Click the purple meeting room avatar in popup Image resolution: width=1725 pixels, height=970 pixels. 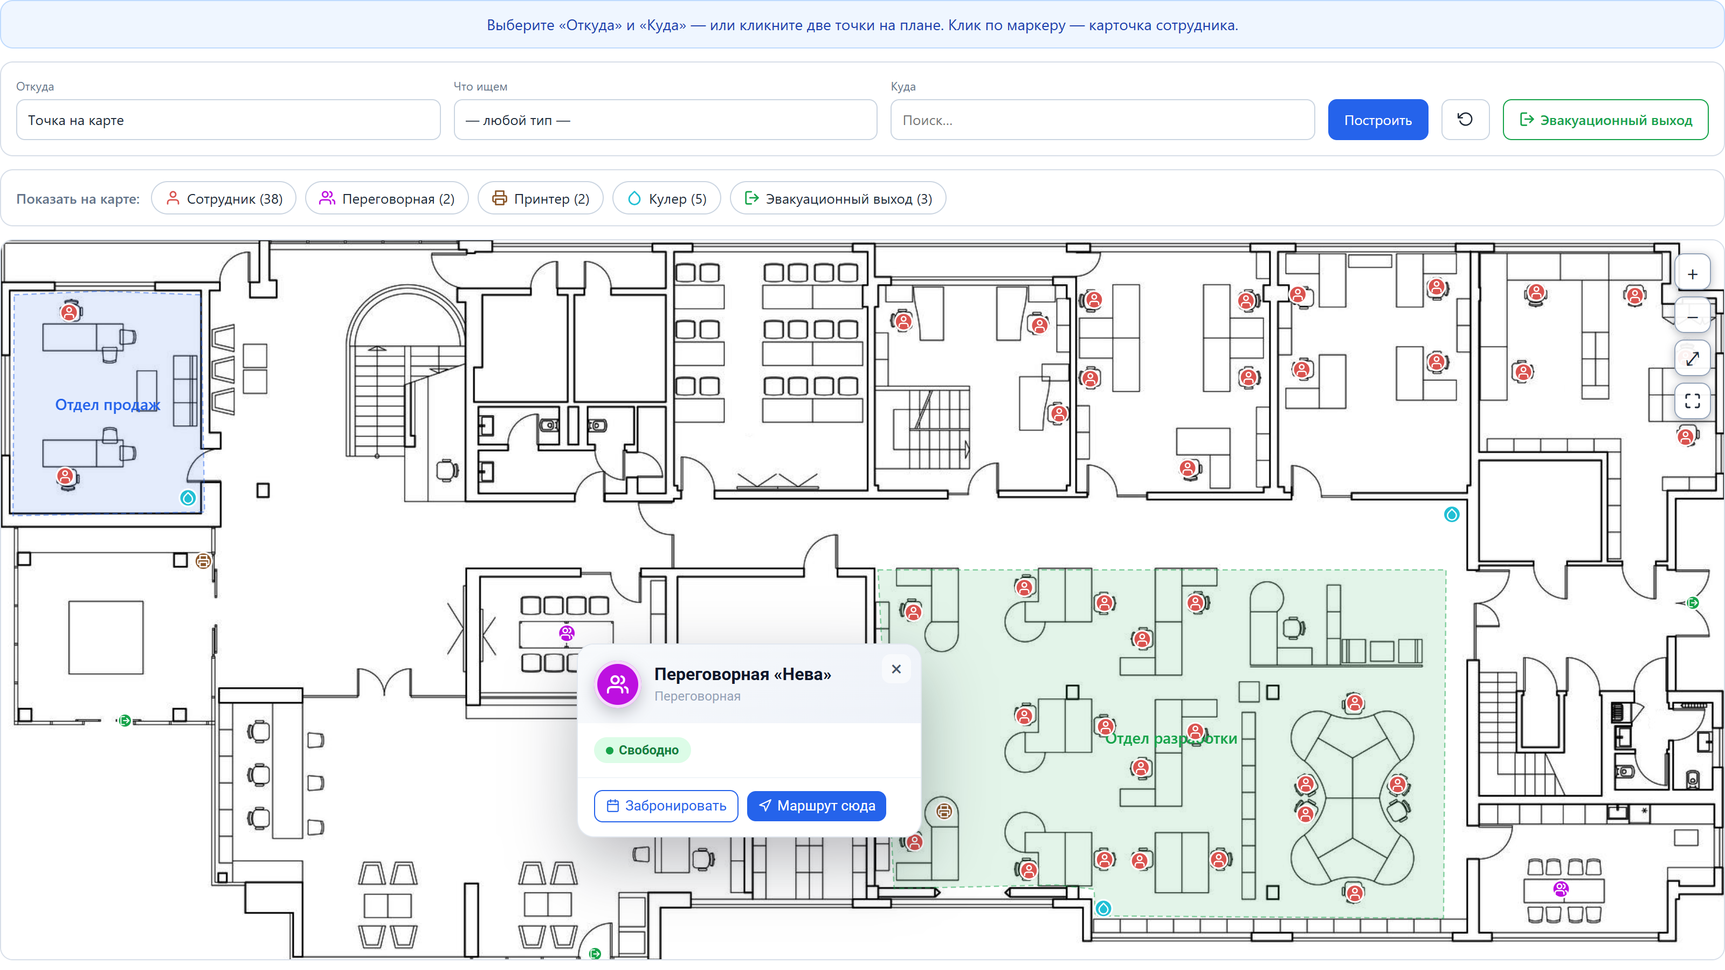coord(617,684)
